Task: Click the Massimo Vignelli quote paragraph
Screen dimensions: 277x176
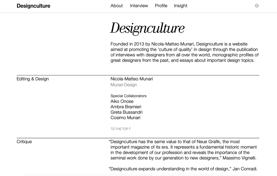Action: tap(183, 150)
